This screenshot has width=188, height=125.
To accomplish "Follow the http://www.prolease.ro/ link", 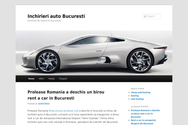I will pyautogui.click(x=64, y=111).
